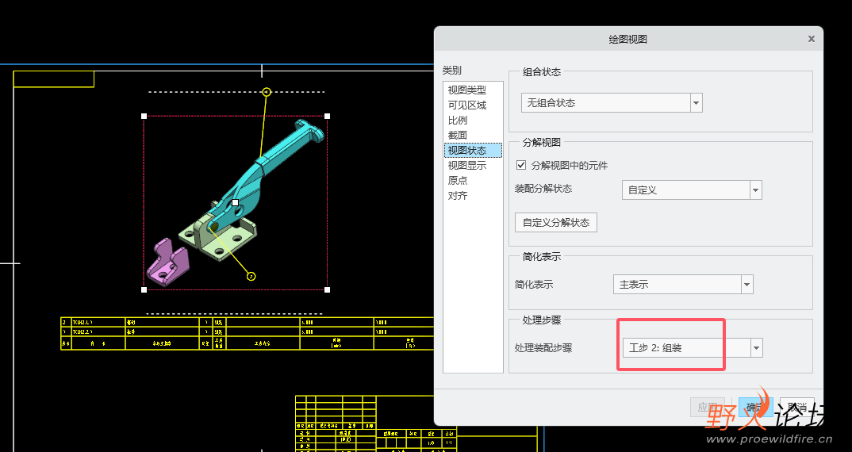Click the 取消 button
Image resolution: width=852 pixels, height=452 pixels.
coord(796,408)
